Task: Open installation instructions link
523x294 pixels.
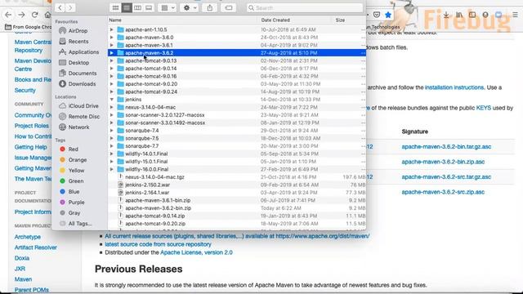Action: 454,87
